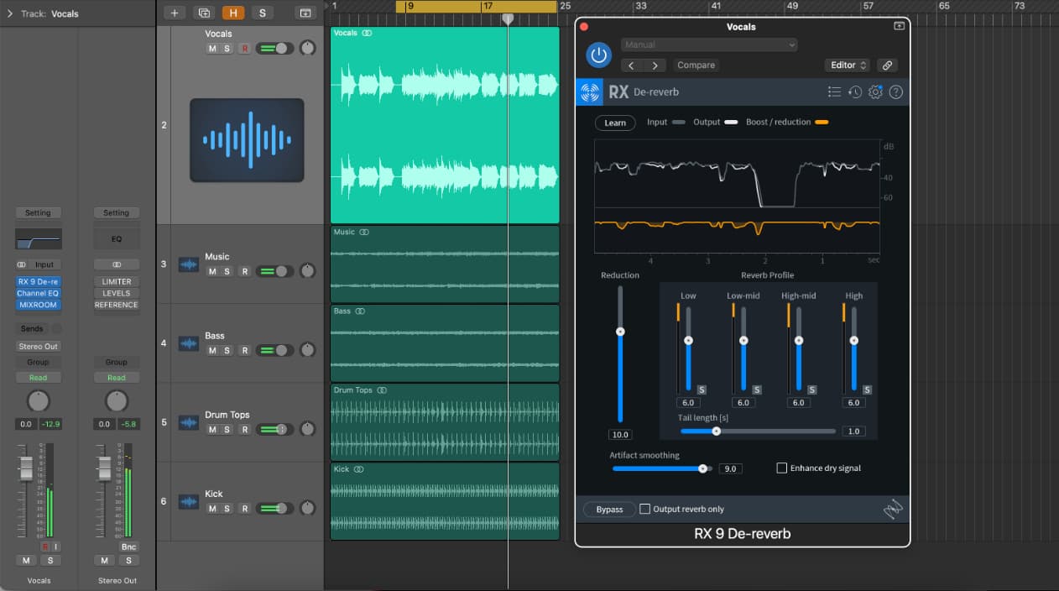Open the Channel EQ plug-in slot
The width and height of the screenshot is (1059, 591).
tap(38, 294)
